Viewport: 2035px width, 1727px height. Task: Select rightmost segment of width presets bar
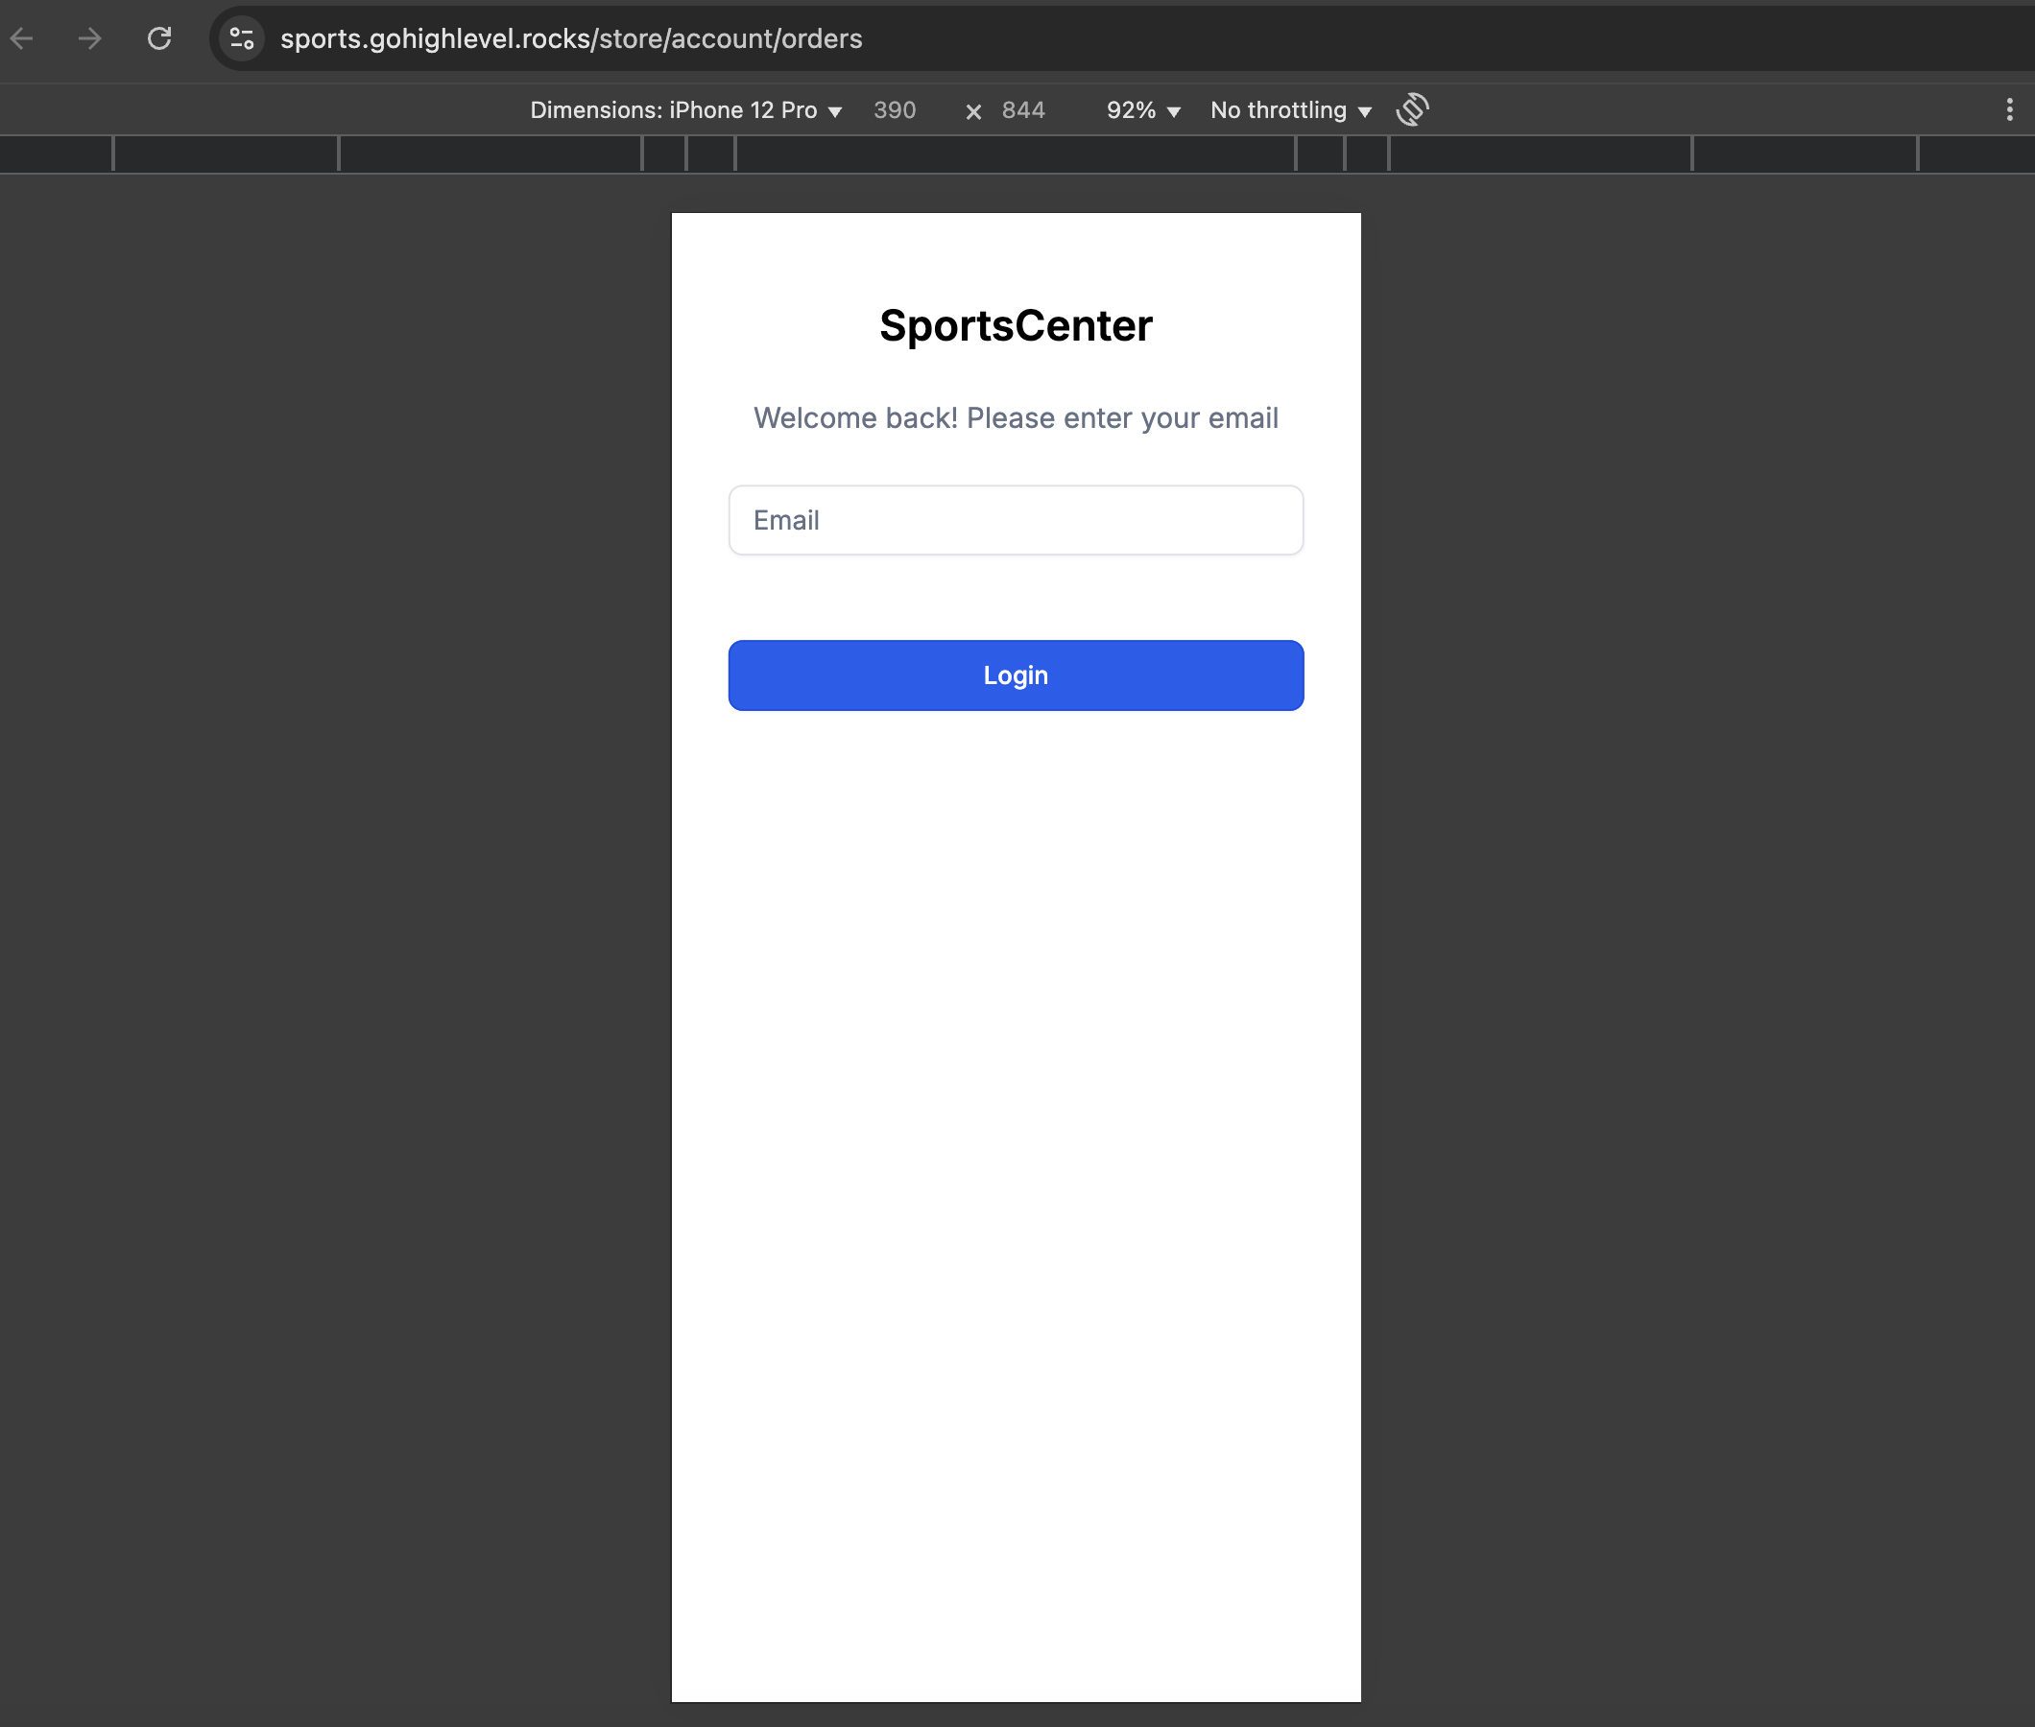tap(1975, 154)
